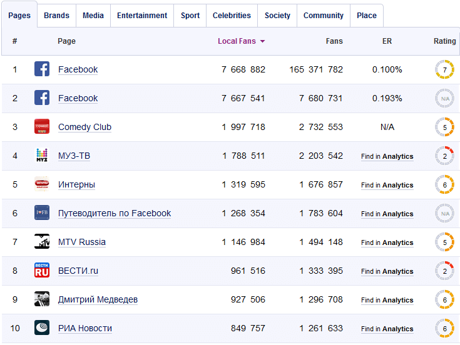The height and width of the screenshot is (345, 460).
Task: Open the MTV Russia page link
Action: click(x=81, y=242)
